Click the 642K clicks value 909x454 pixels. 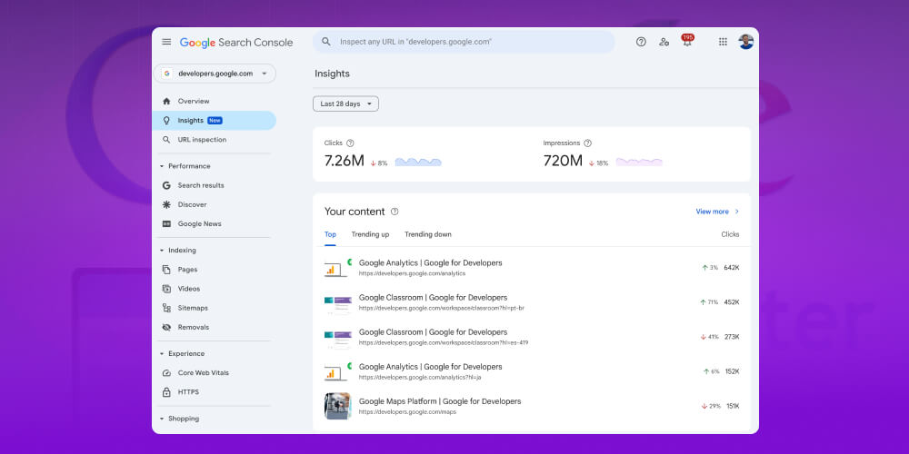point(732,268)
